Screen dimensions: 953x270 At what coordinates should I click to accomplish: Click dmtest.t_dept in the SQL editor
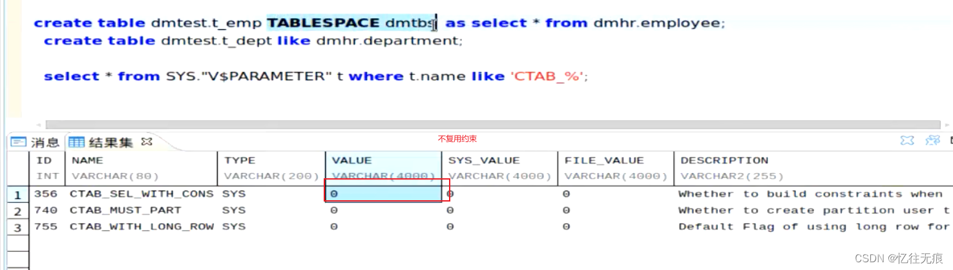pos(216,41)
